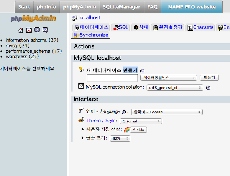Click the language icon beside 언어

pos(81,111)
